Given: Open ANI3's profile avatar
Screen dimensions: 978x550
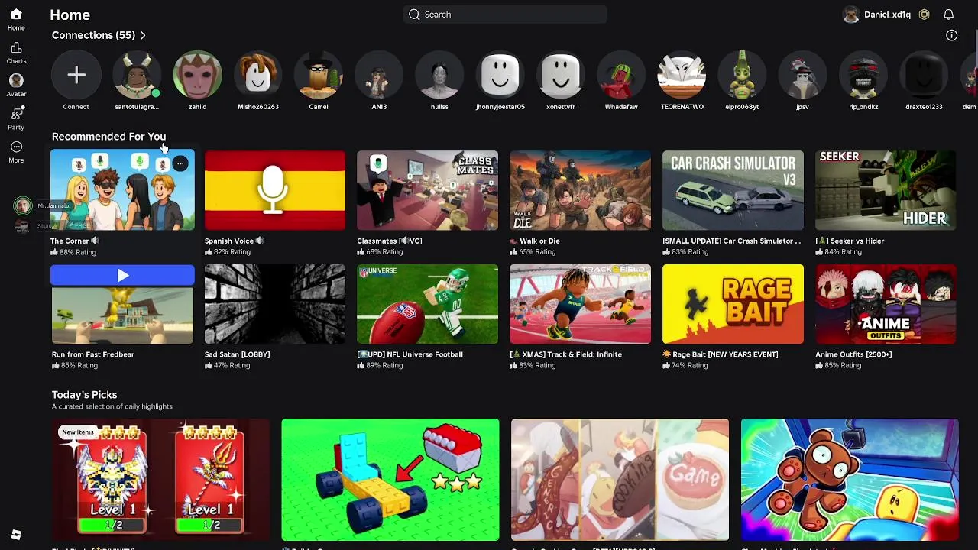Looking at the screenshot, I should tap(379, 75).
